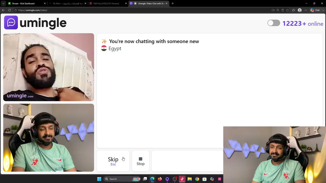Open the Favorites list icon
Image resolution: width=326 pixels, height=183 pixels.
[294, 10]
